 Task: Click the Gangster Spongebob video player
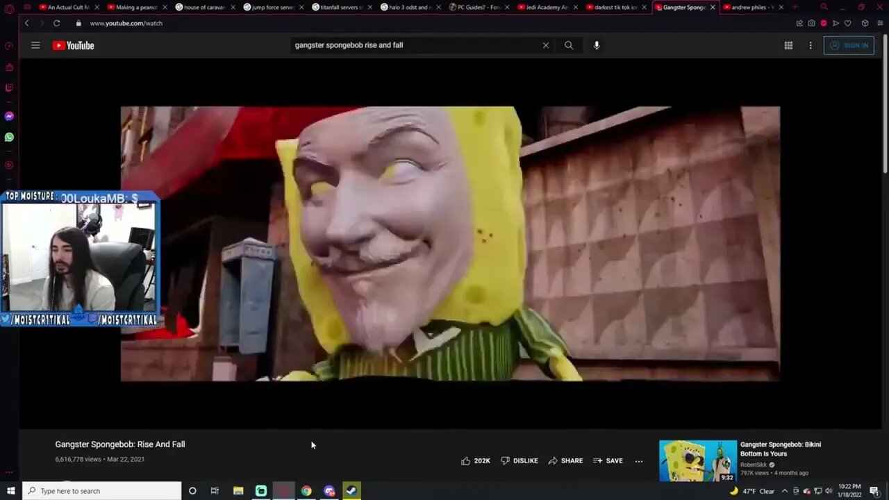click(x=450, y=244)
